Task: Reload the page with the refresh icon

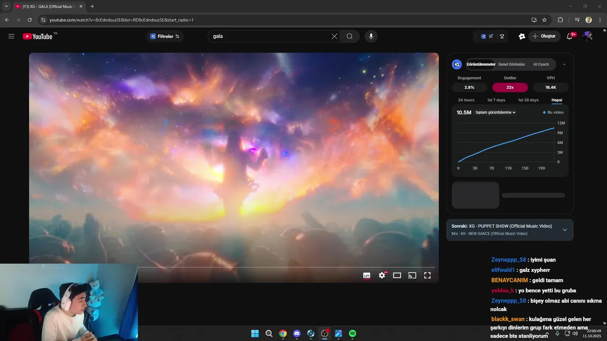Action: pos(30,20)
